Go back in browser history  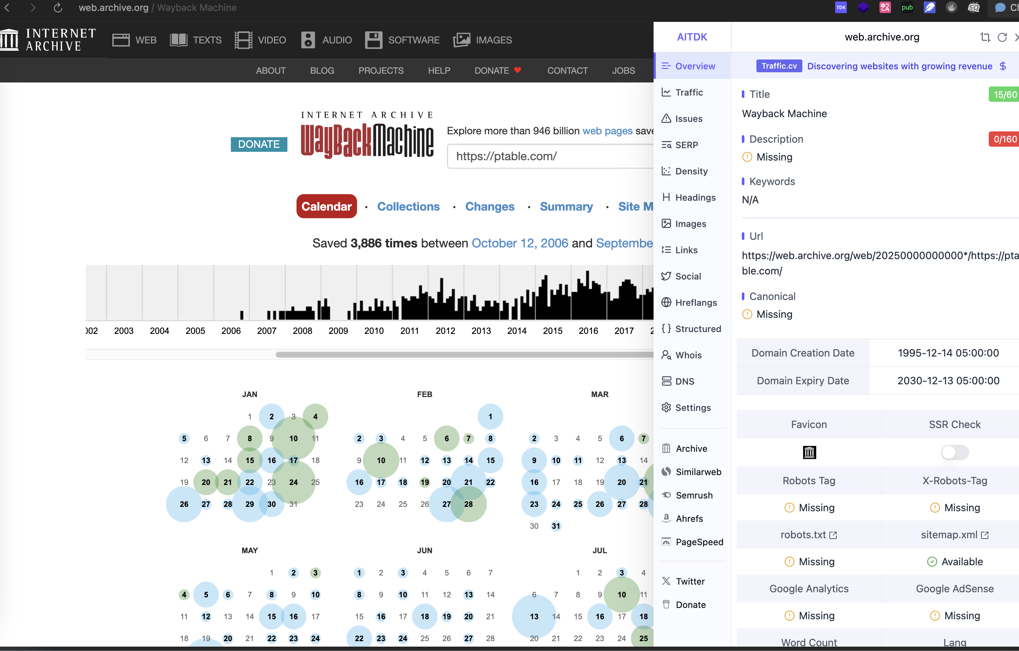click(7, 8)
